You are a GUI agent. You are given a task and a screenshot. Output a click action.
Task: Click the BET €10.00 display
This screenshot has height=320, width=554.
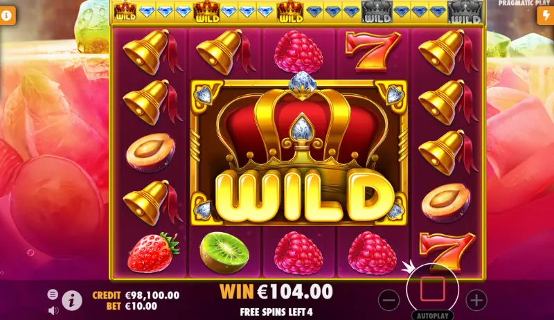click(x=132, y=306)
